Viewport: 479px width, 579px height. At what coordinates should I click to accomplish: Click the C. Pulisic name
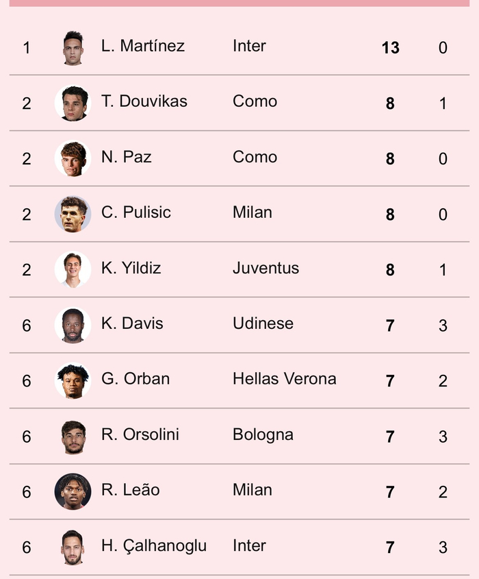136,212
